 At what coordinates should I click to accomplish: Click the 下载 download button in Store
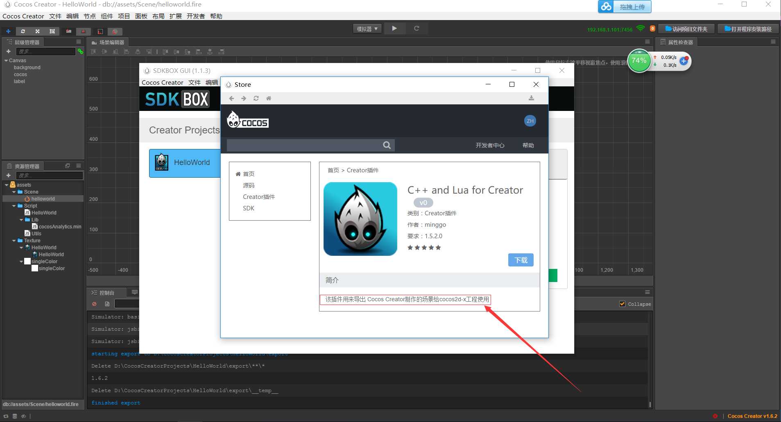coord(521,260)
